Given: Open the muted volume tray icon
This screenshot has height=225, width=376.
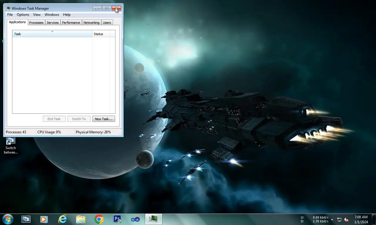Looking at the screenshot, I should 347,219.
